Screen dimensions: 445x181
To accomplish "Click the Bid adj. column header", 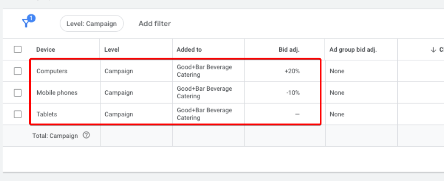I will click(x=290, y=50).
